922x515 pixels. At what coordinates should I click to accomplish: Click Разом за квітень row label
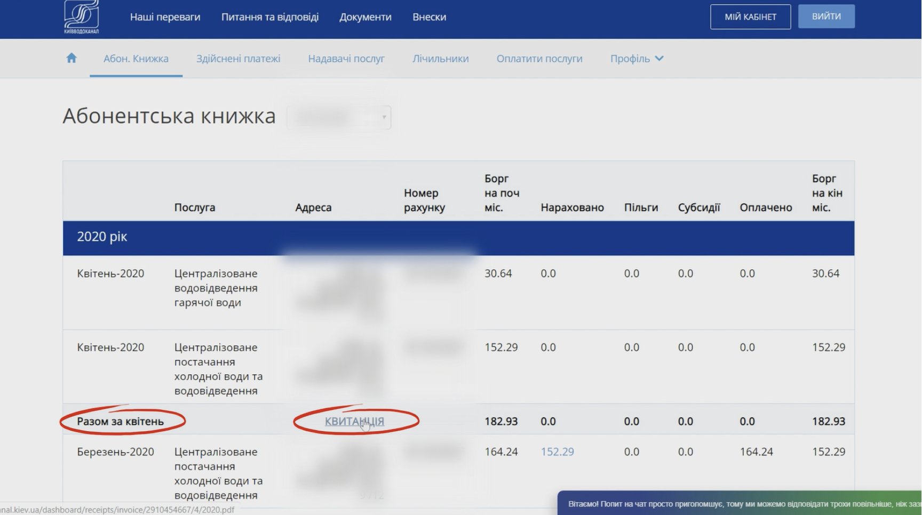121,421
